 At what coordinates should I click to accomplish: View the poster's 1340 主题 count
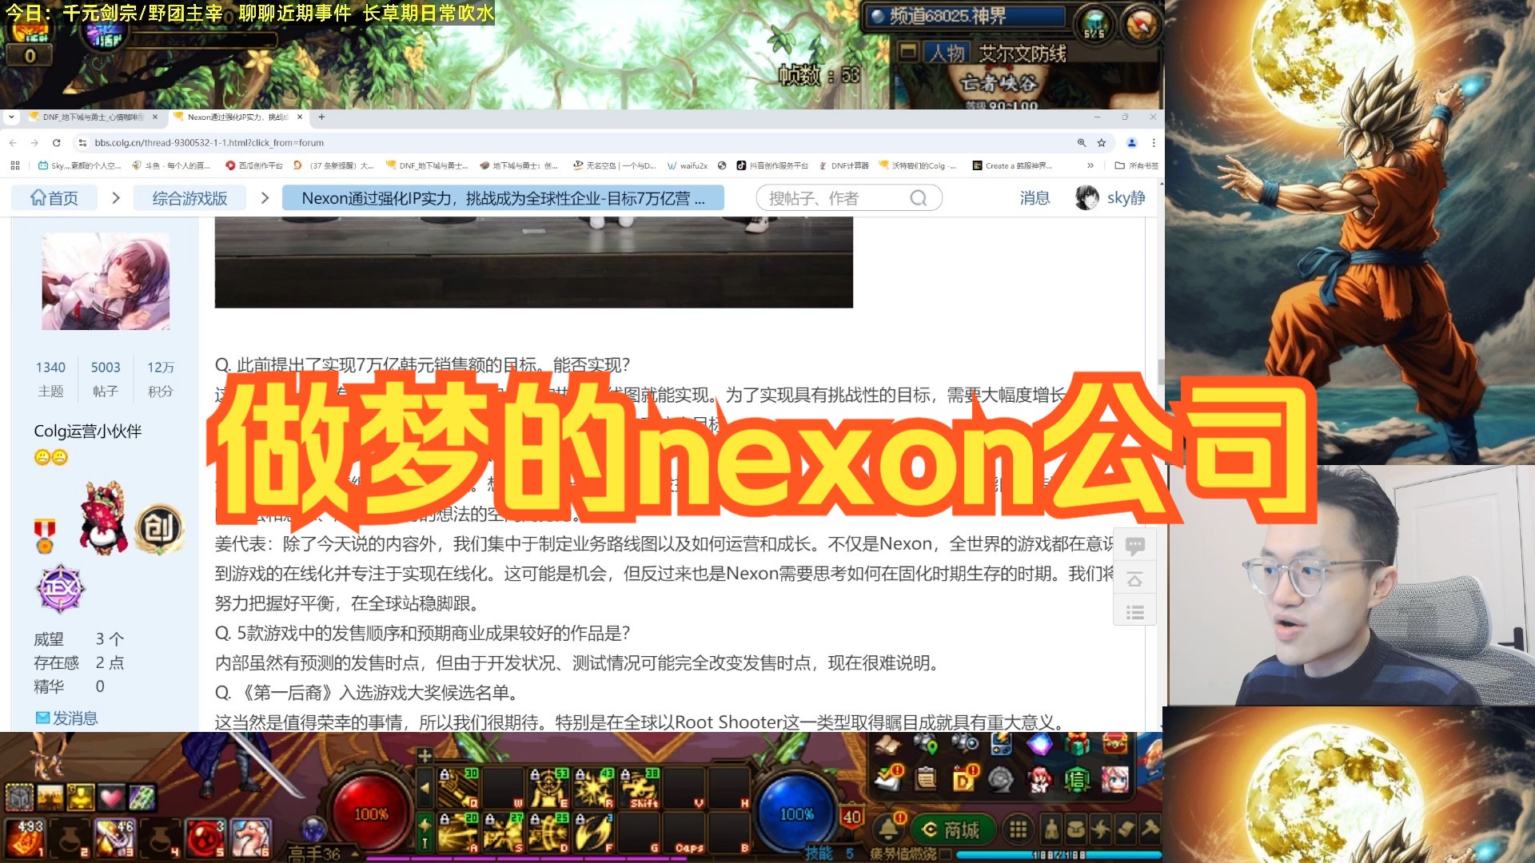pyautogui.click(x=50, y=378)
